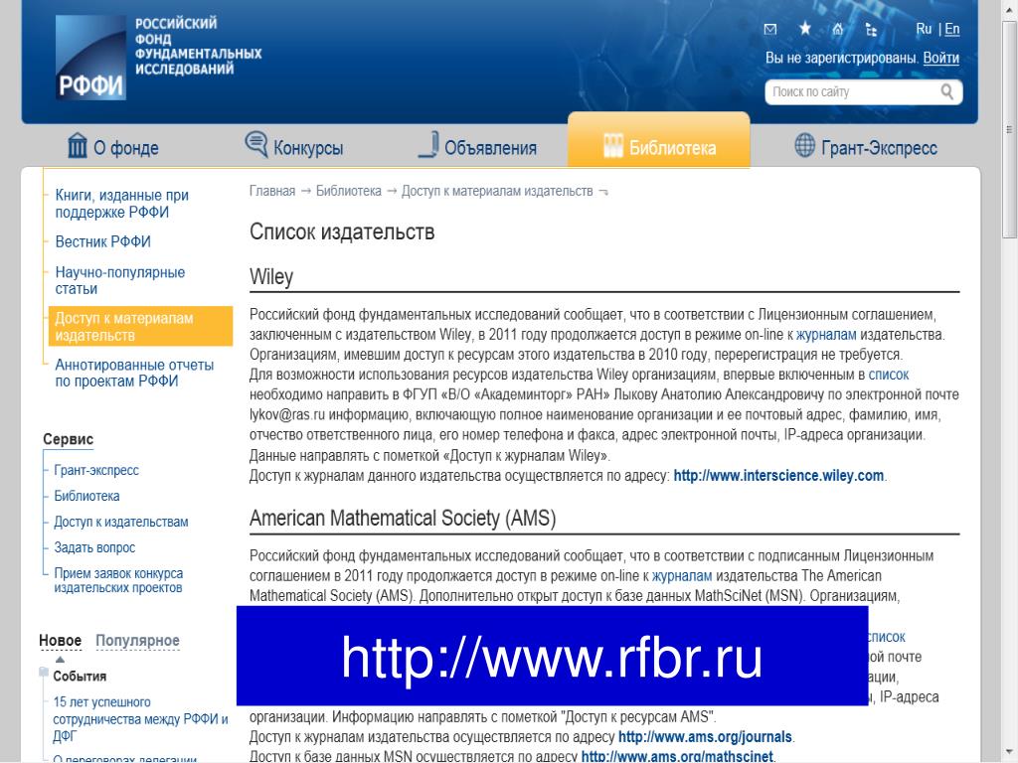
Task: Click the Войти login link
Action: click(x=940, y=58)
